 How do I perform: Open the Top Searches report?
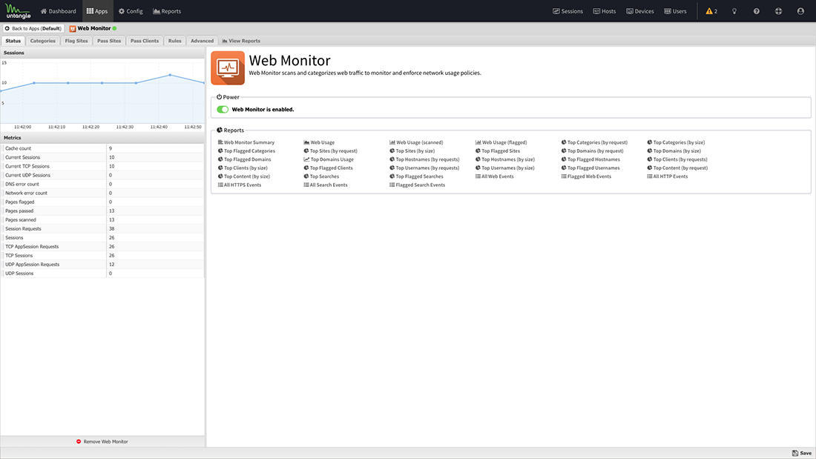[x=321, y=176]
